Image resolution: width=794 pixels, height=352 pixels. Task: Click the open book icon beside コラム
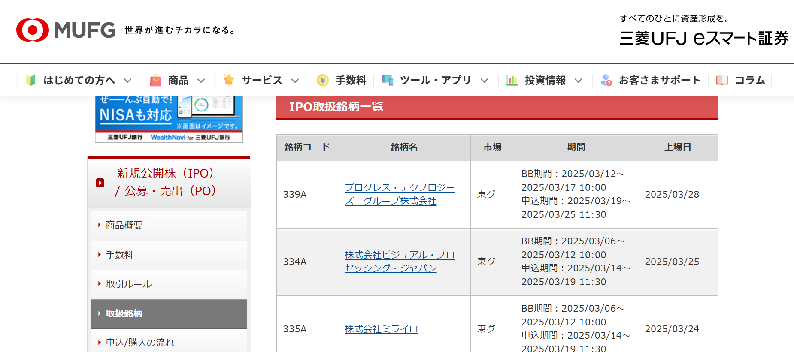click(x=722, y=80)
